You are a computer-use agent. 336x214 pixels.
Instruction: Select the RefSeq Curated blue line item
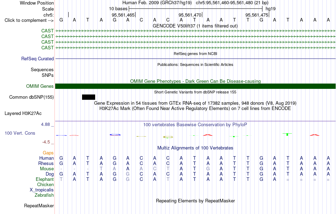196,59
